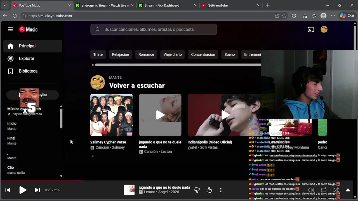Viewport: 358px width, 201px height.
Task: Close the YouTube Music tab
Action: (69, 5)
